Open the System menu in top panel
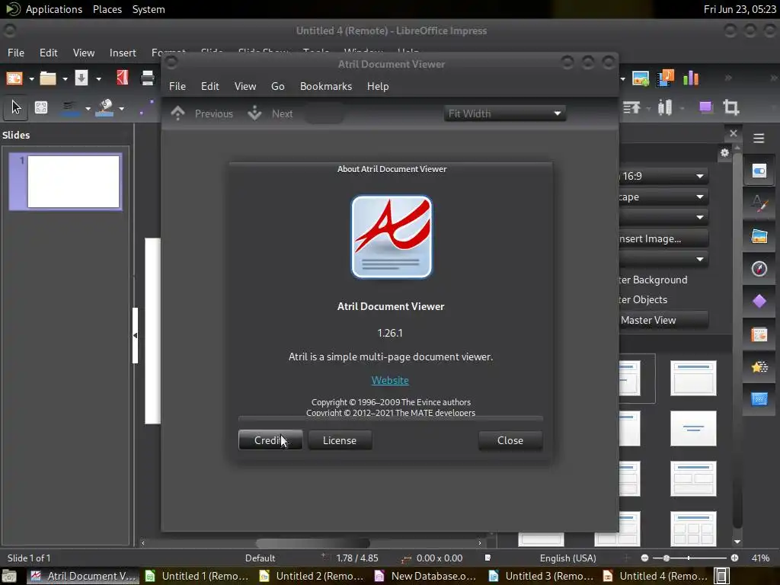 pos(149,9)
